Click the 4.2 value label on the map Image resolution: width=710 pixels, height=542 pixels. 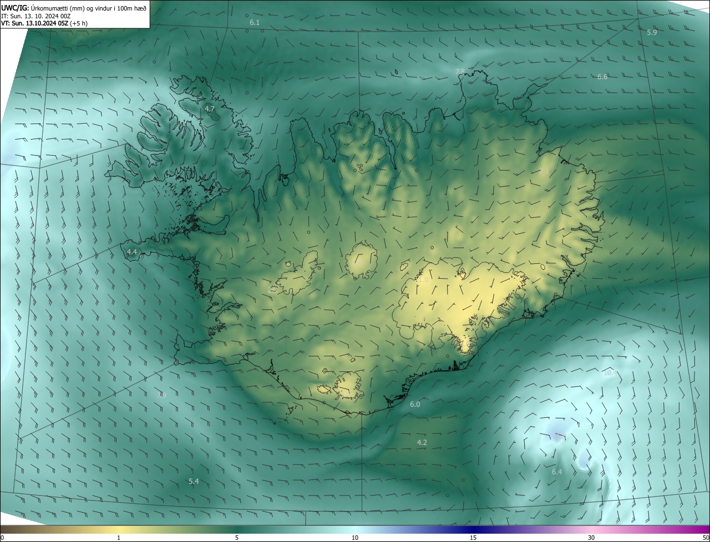pyautogui.click(x=422, y=443)
